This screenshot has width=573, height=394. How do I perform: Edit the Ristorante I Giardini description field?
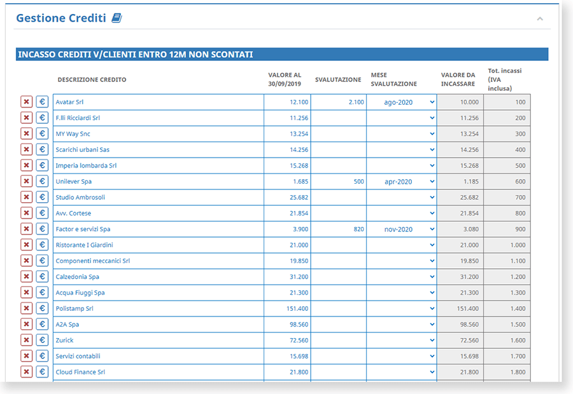(x=159, y=245)
